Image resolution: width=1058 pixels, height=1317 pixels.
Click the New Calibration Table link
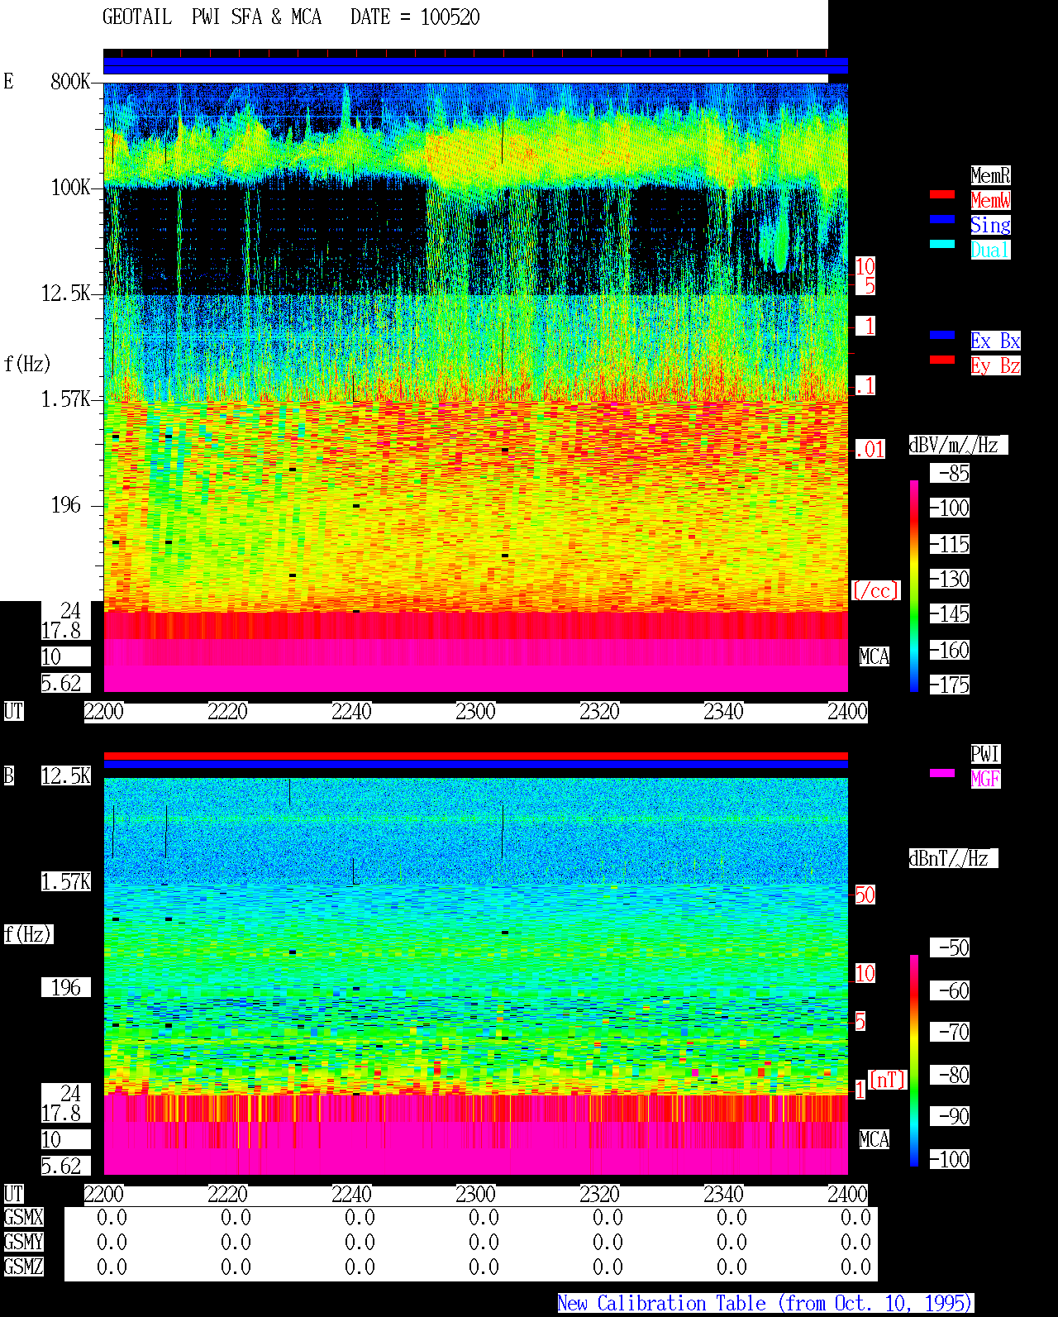point(765,1303)
